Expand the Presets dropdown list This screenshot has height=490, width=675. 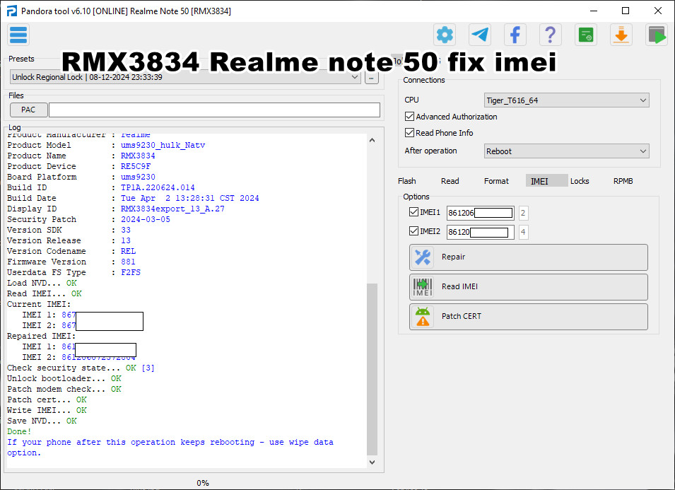356,76
